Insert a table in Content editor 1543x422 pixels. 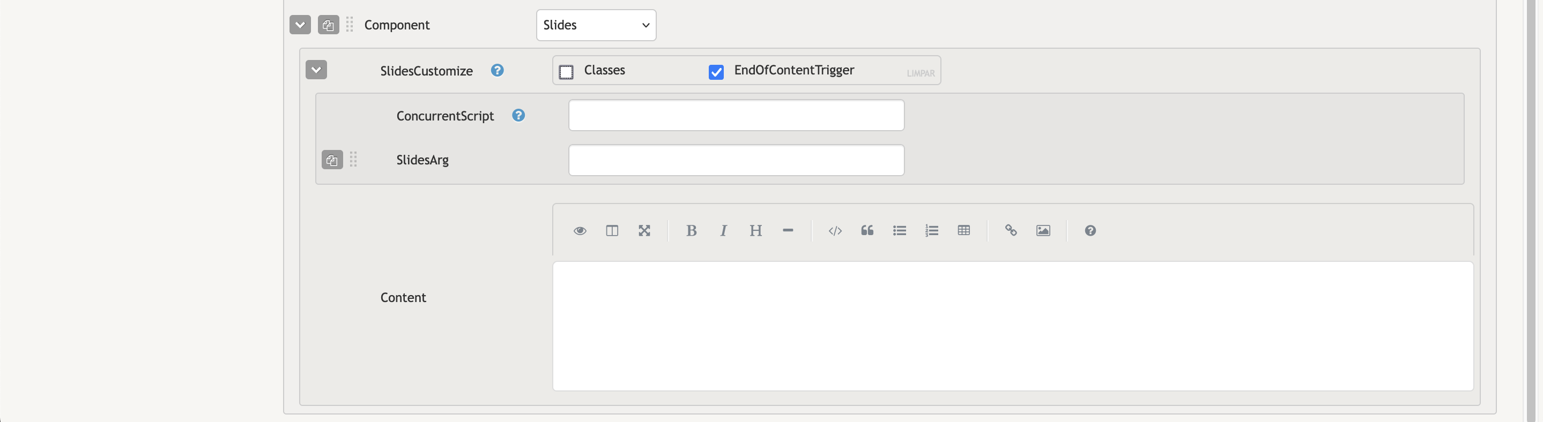point(964,230)
